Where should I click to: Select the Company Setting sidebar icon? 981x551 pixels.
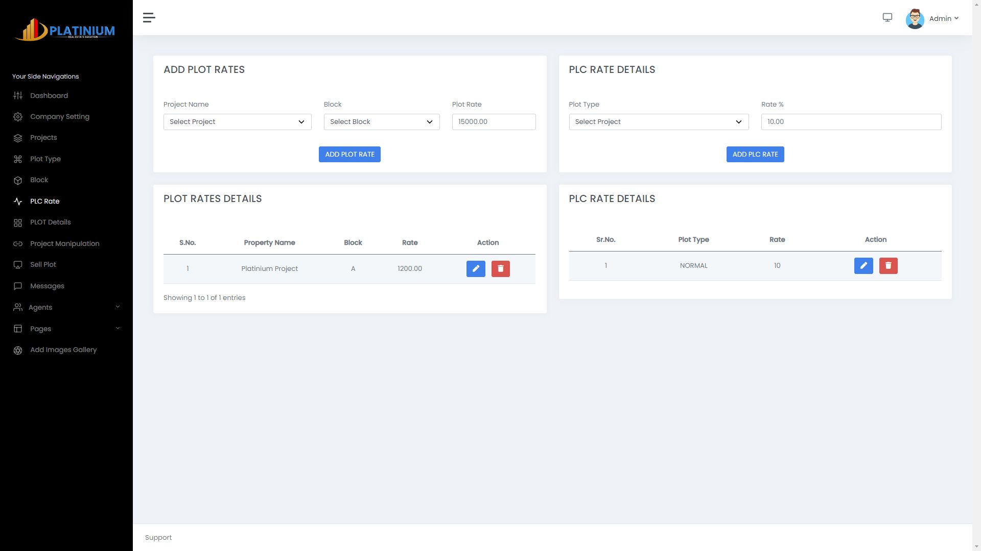pyautogui.click(x=18, y=116)
